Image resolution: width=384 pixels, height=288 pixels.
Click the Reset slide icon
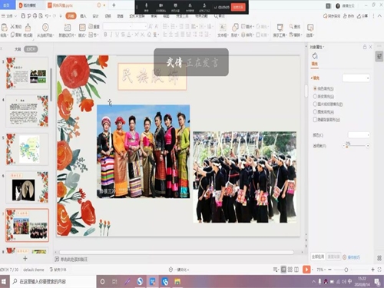point(91,26)
